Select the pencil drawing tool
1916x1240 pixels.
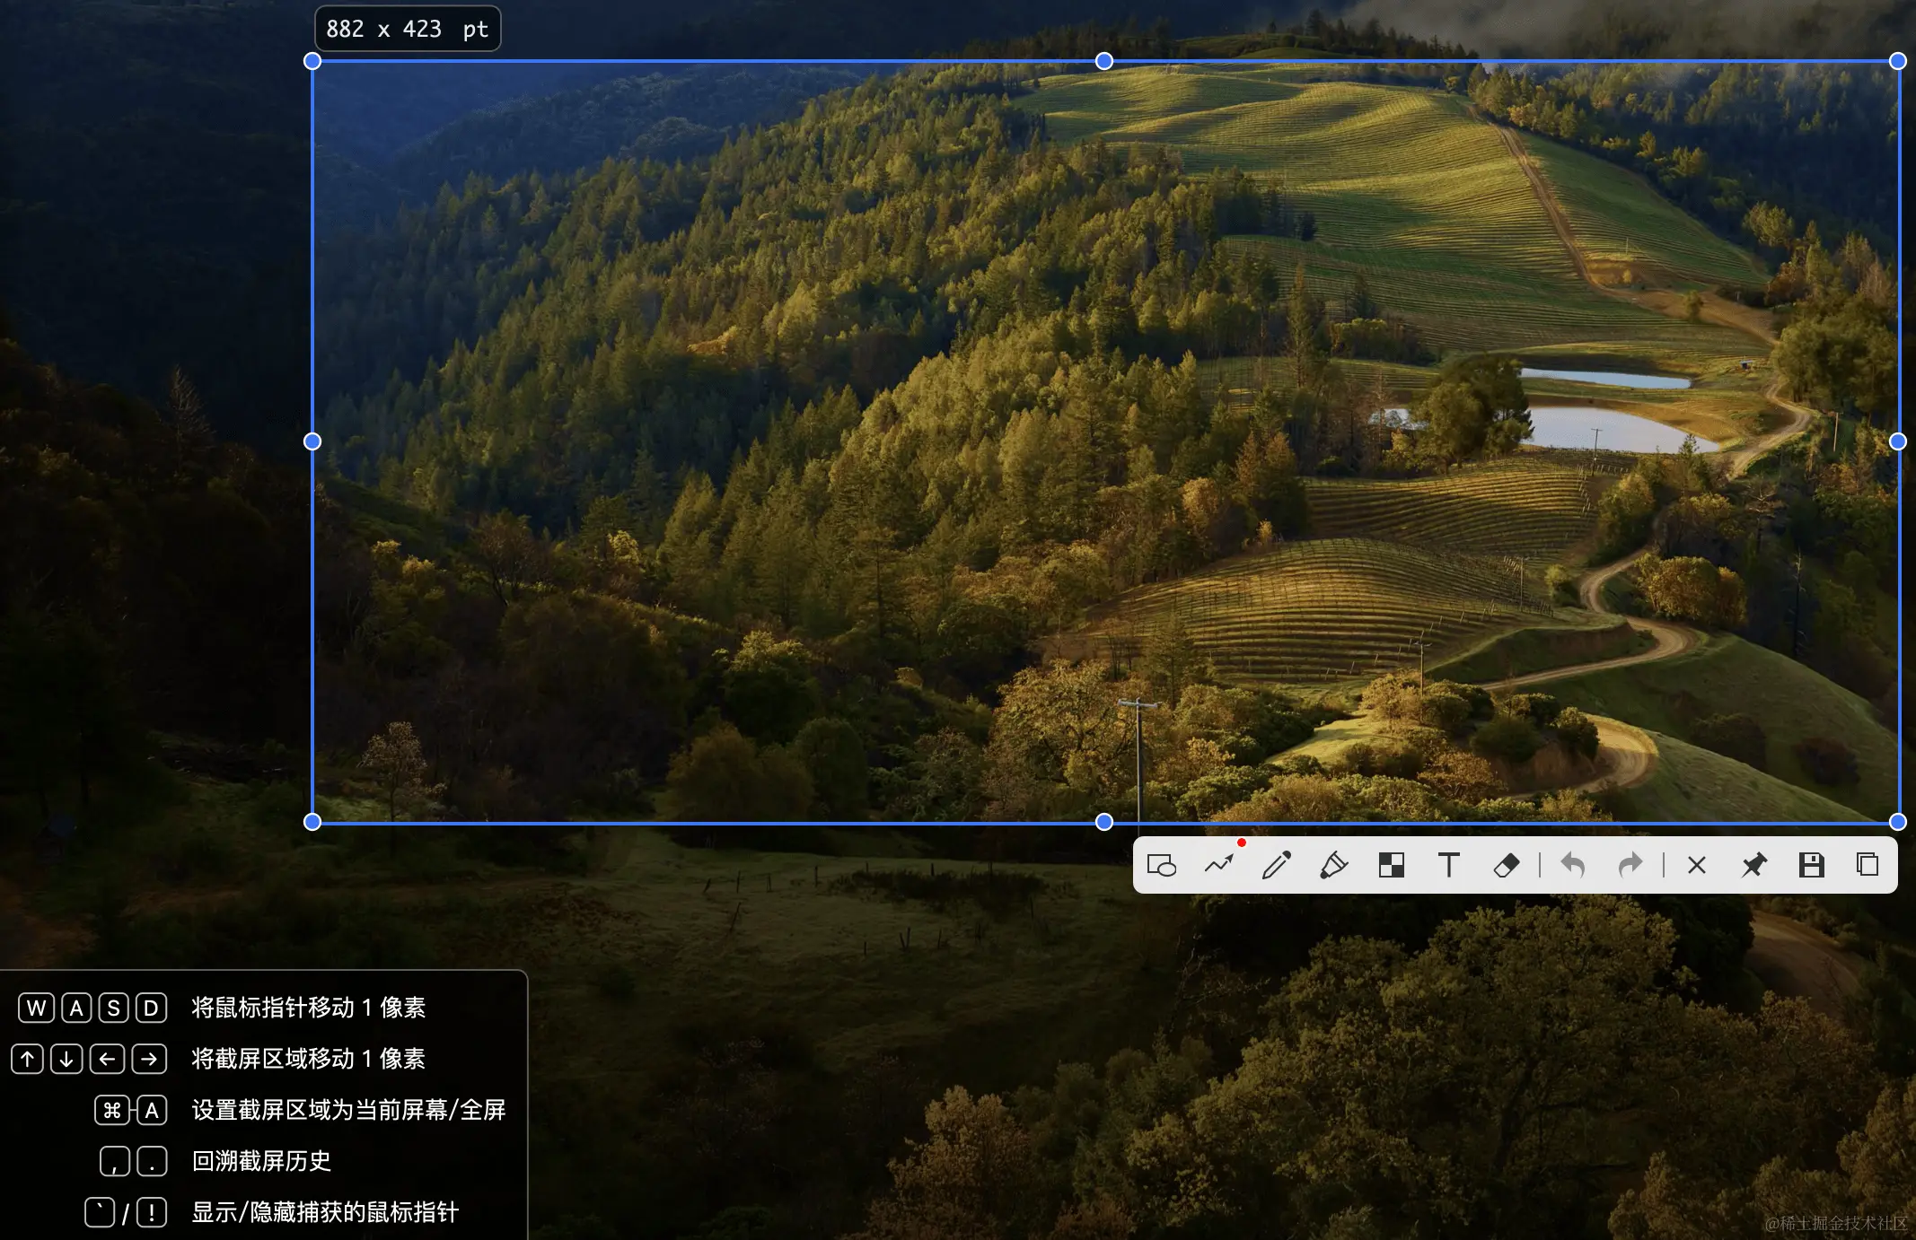click(x=1276, y=865)
